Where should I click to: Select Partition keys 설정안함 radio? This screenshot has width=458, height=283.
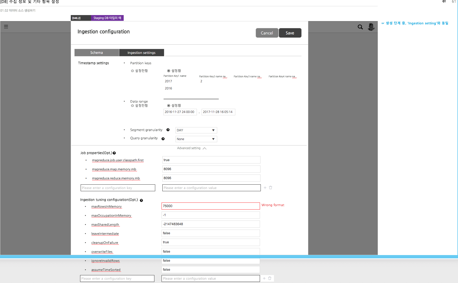pos(132,71)
